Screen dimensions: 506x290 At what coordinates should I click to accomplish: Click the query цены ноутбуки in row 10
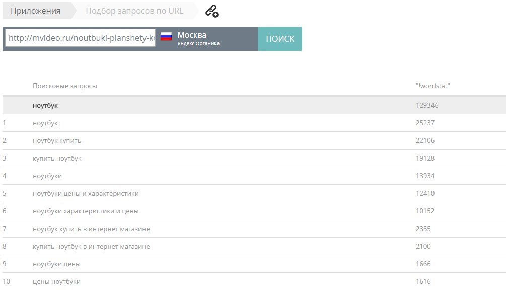point(56,281)
